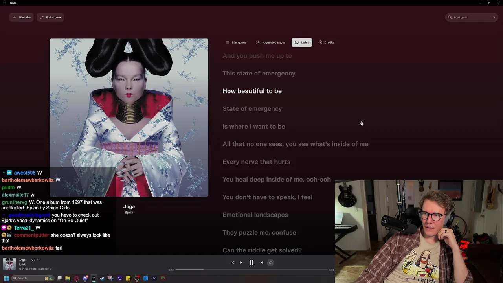Click the Björk artist link under cover
The image size is (503, 283).
click(129, 212)
